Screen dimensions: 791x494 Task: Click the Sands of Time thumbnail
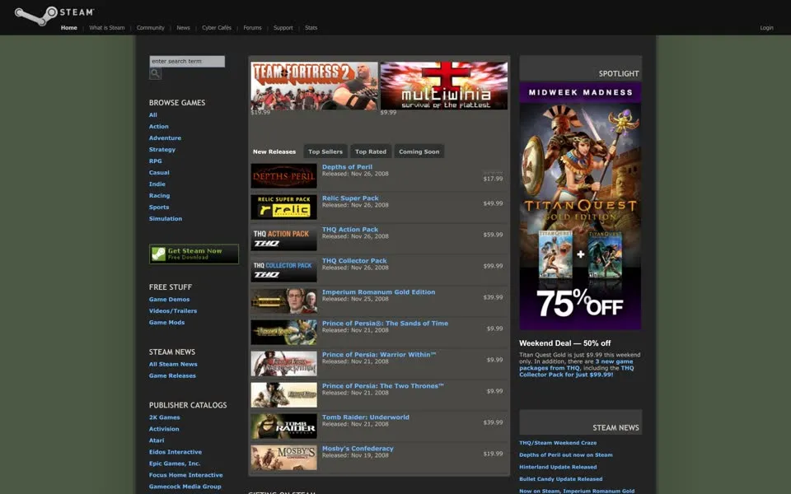(x=284, y=332)
